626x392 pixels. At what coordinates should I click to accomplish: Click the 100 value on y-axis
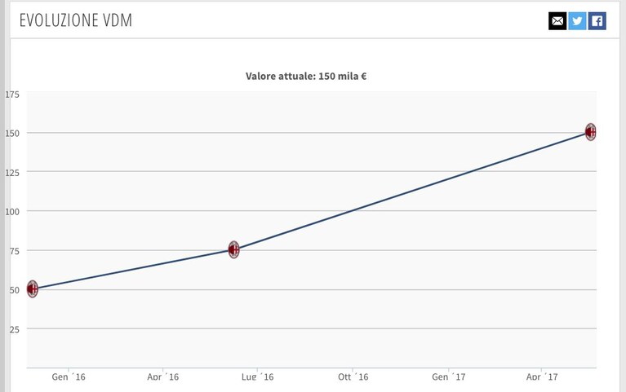[12, 212]
